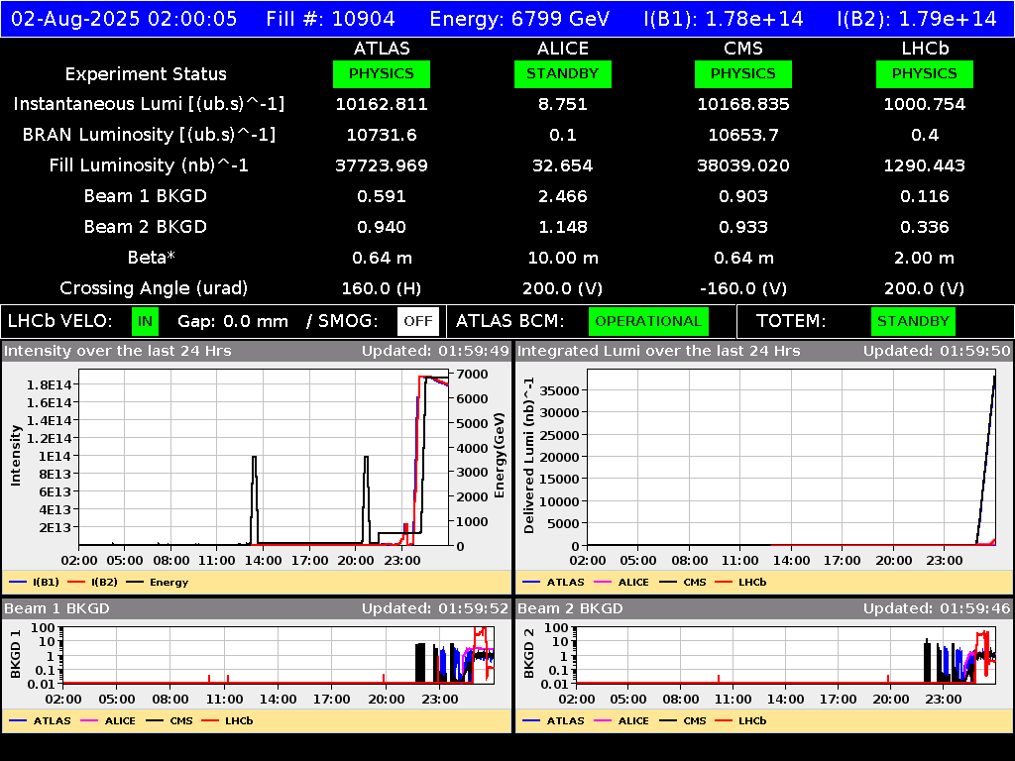Viewport: 1015px width, 761px height.
Task: Click LHCb legend entry in Beam 1 BKGD chart
Action: (x=227, y=720)
